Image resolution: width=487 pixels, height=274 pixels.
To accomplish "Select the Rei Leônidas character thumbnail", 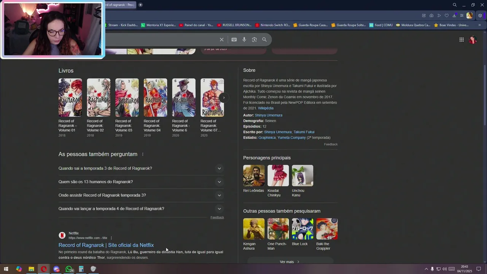I will (254, 175).
